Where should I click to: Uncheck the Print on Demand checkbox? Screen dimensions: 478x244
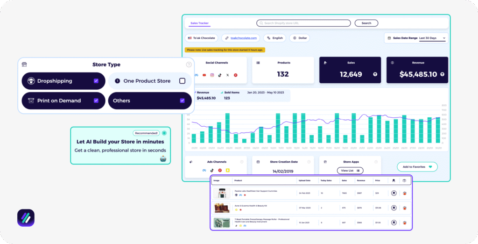pos(96,100)
